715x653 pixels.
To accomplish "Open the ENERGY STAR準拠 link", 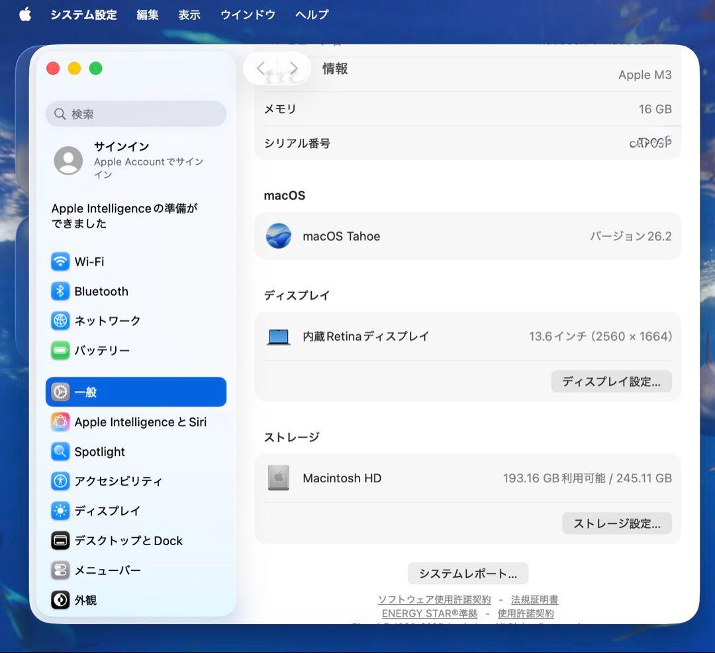I will point(429,613).
